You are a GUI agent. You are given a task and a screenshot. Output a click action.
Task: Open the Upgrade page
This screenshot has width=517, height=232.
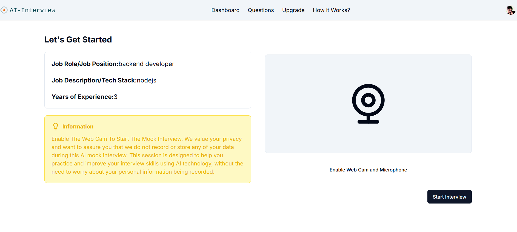point(293,10)
